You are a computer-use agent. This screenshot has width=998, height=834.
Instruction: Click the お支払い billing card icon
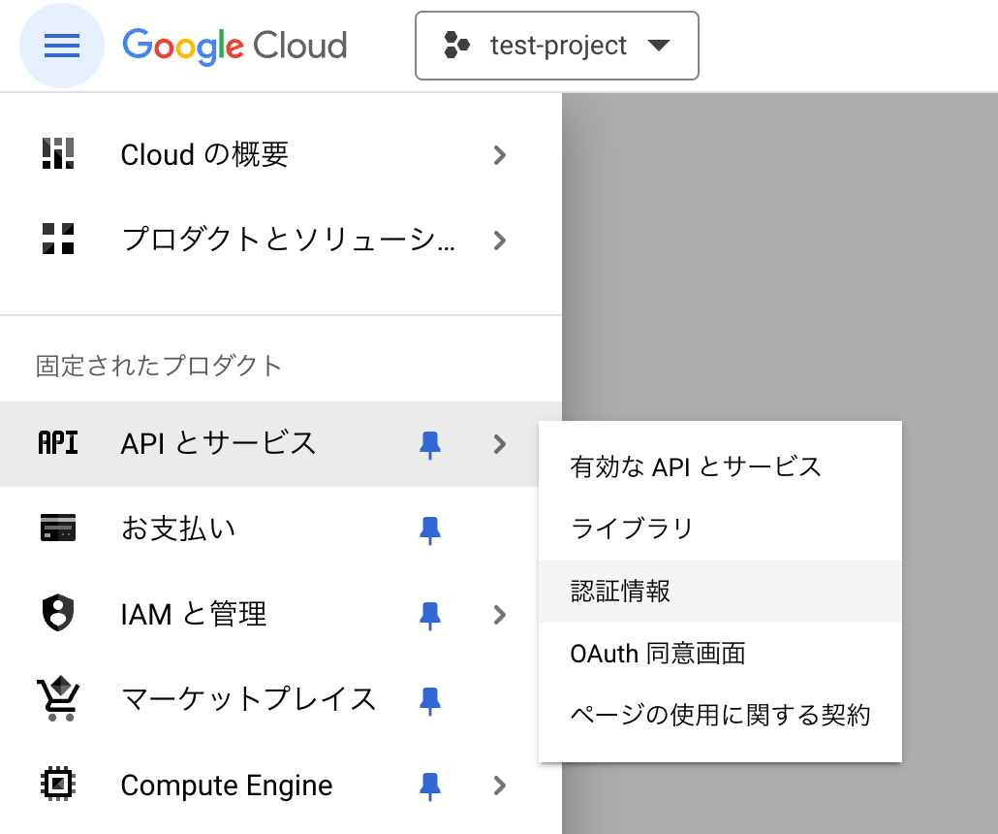(x=58, y=529)
